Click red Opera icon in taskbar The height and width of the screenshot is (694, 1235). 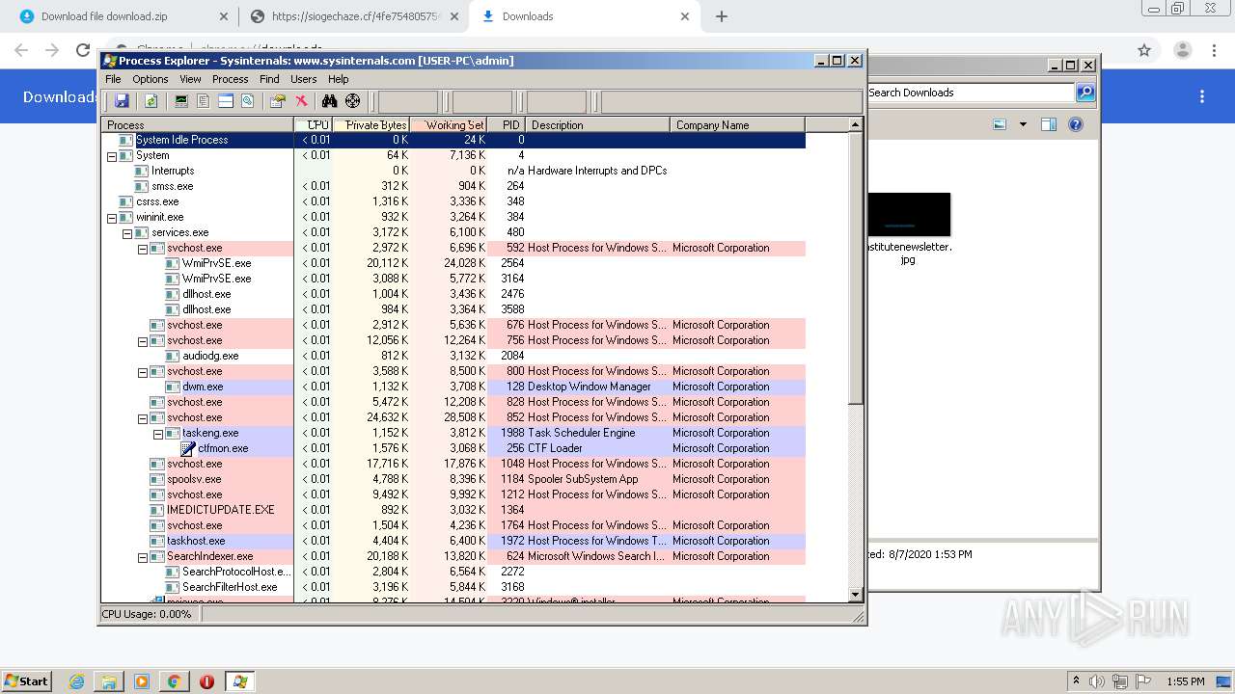click(x=206, y=681)
